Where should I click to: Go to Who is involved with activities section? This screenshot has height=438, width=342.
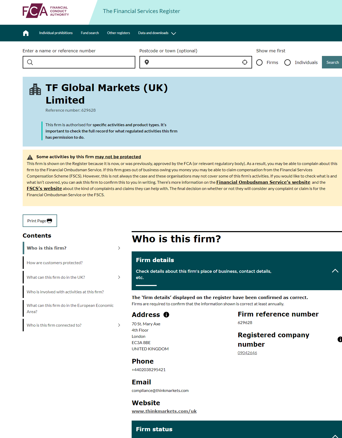[x=65, y=292]
